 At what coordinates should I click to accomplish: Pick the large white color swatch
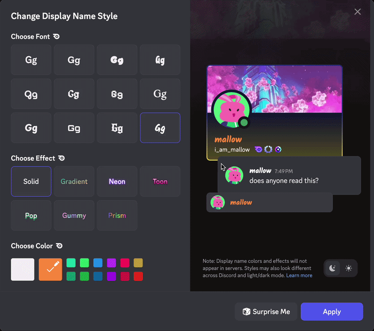pos(22,269)
